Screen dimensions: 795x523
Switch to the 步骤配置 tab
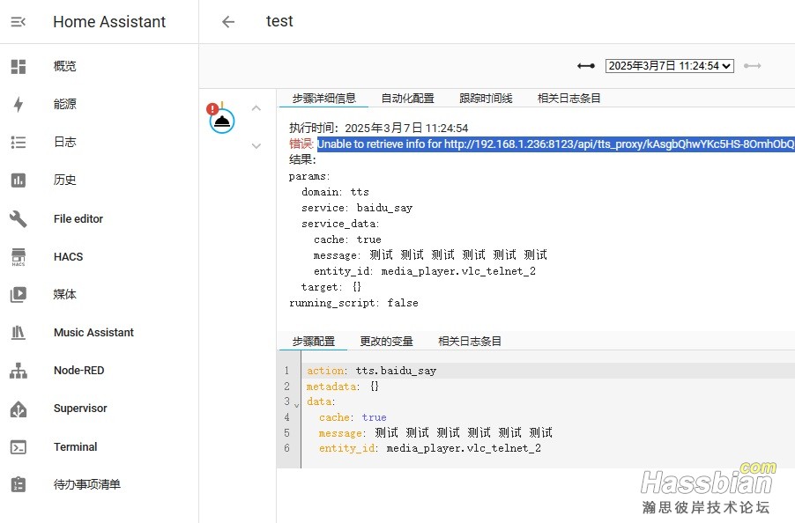314,342
